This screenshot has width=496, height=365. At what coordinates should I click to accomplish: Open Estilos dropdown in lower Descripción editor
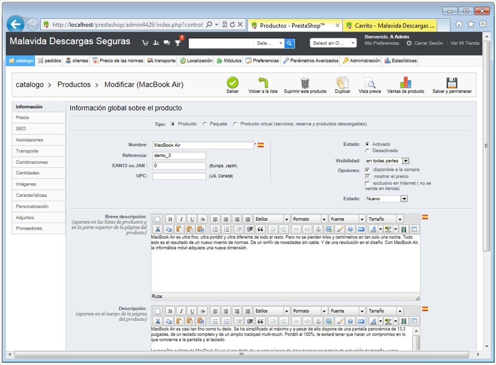coord(272,311)
